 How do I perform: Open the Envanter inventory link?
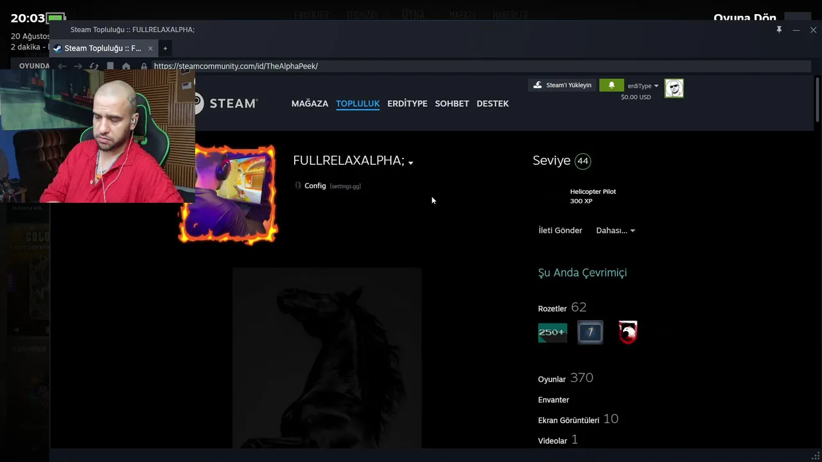(554, 400)
